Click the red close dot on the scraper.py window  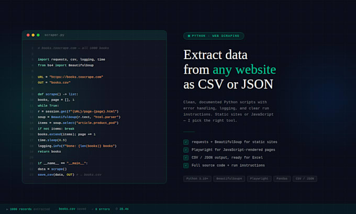28,35
